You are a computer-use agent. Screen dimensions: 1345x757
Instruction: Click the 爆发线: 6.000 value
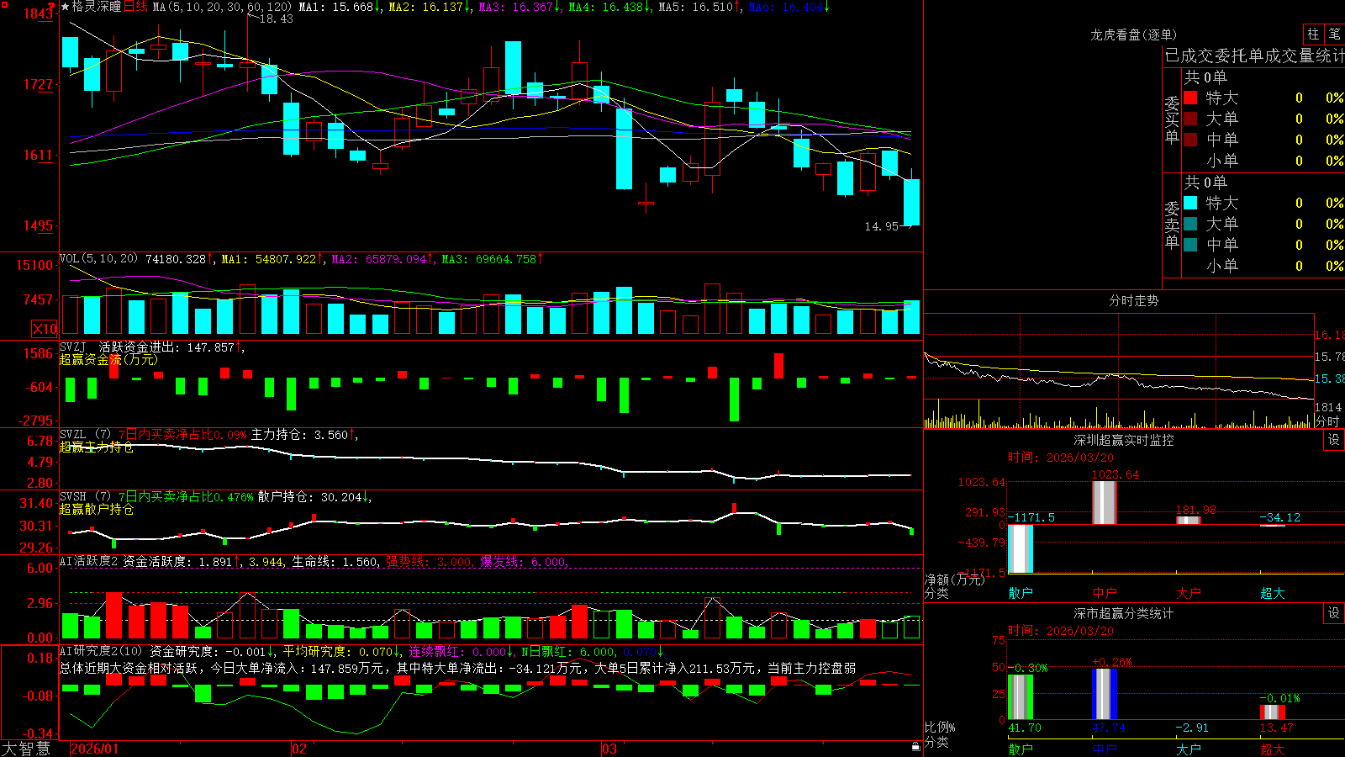click(x=523, y=561)
